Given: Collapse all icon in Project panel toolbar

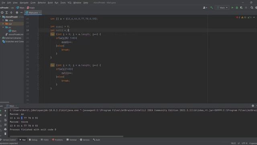Looking at the screenshot, I should click(x=11, y=12).
